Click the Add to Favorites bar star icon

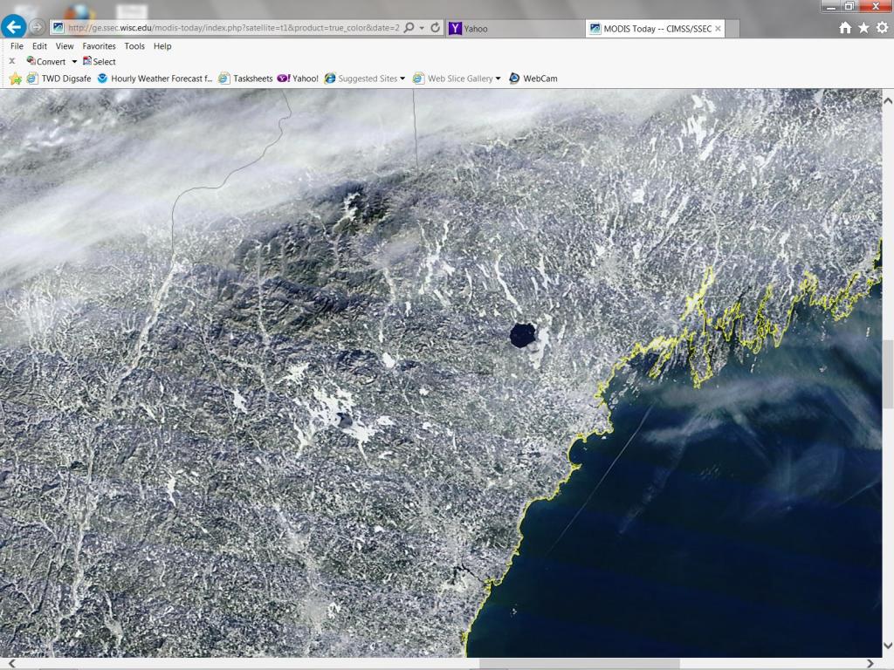[x=16, y=79]
